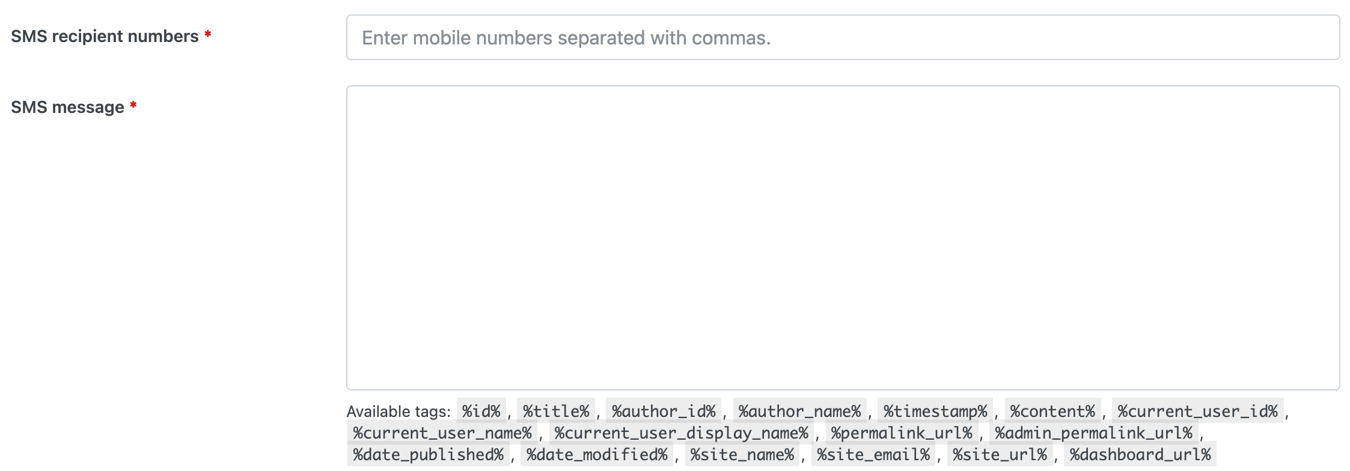
Task: Click the %current_user_id% tag
Action: pyautogui.click(x=1197, y=412)
